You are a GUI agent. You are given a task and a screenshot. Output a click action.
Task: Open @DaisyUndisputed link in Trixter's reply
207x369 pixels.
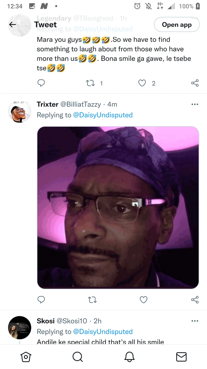coord(103,115)
